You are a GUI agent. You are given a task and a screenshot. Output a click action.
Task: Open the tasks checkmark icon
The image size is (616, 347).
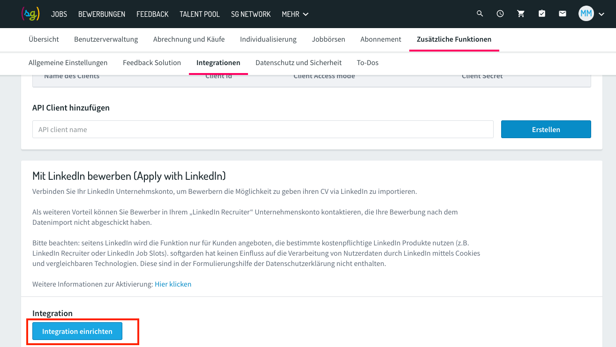(542, 14)
